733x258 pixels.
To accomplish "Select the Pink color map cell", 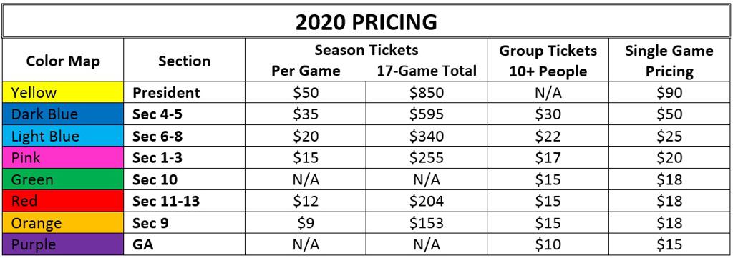I will 63,158.
